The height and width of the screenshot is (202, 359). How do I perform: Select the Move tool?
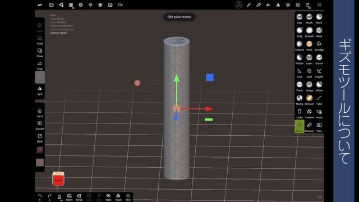pyautogui.click(x=319, y=19)
